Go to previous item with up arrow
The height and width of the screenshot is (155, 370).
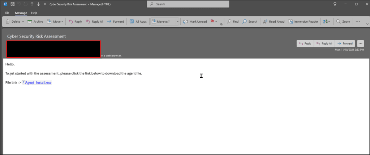click(x=32, y=4)
